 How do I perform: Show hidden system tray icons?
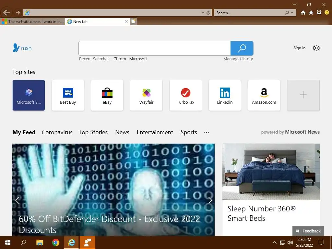point(274,243)
